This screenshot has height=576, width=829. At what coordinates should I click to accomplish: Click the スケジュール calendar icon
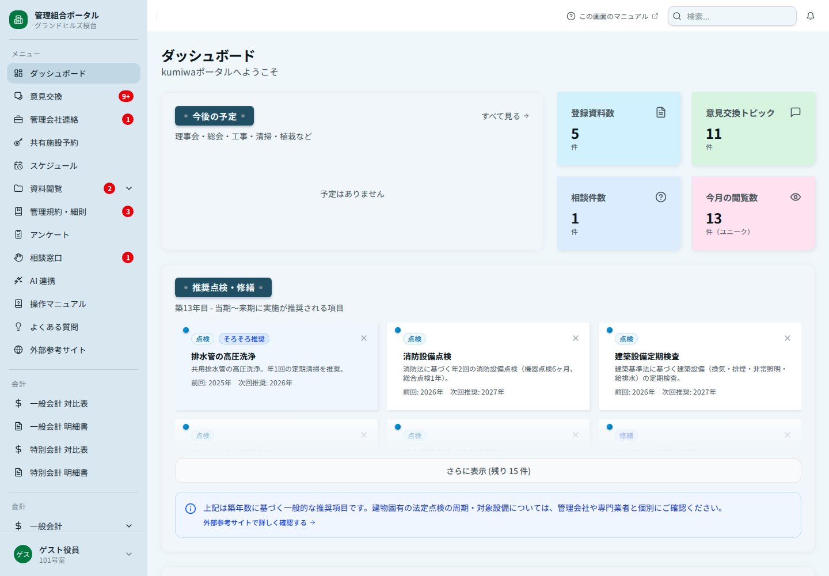pos(18,165)
